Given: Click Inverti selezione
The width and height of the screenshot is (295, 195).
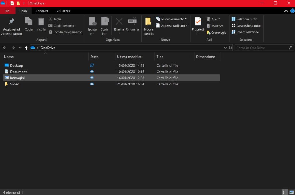Looking at the screenshot, I should point(245,32).
